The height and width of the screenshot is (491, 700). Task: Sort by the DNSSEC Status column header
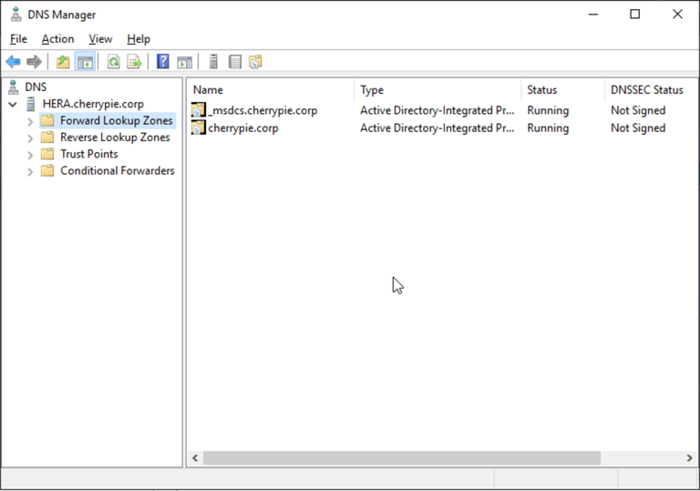click(x=646, y=90)
